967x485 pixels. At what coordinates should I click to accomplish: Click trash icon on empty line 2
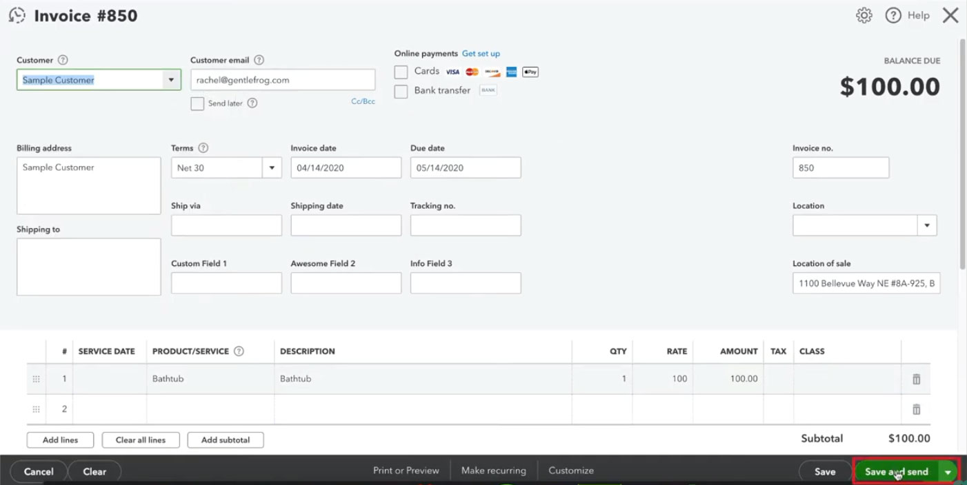click(x=916, y=409)
